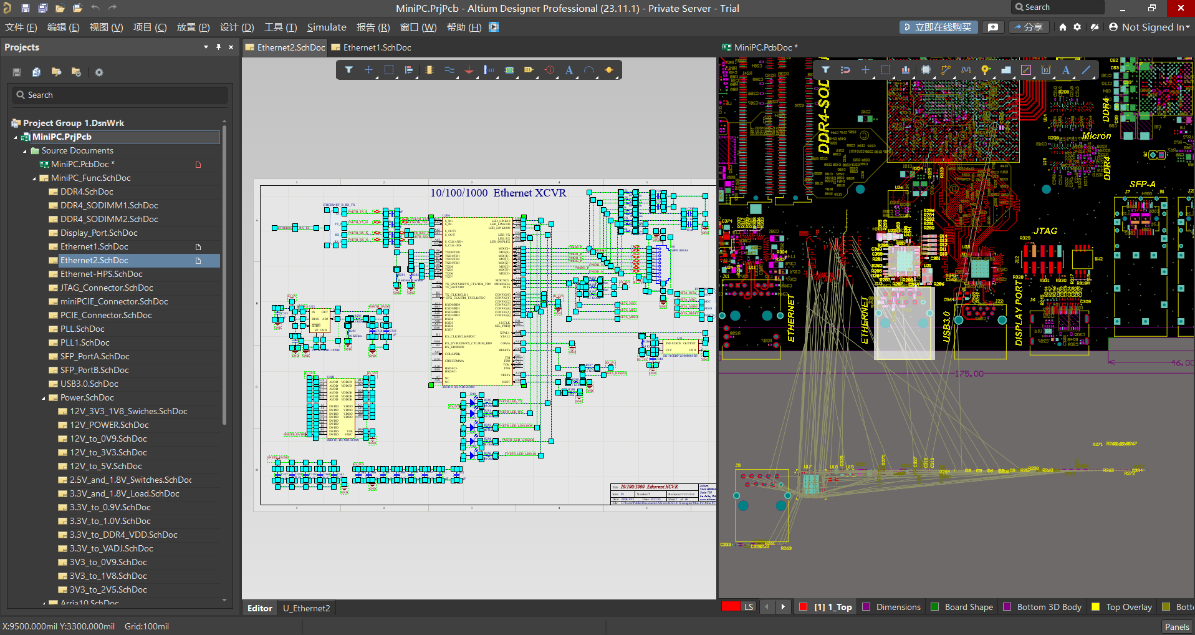Select the PCB place component chip icon

coord(926,70)
